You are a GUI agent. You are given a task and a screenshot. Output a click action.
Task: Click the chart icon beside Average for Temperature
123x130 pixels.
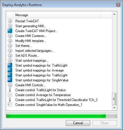[10, 95]
